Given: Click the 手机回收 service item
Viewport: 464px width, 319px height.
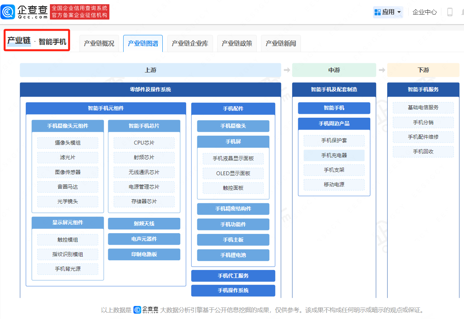Looking at the screenshot, I should pos(423,152).
